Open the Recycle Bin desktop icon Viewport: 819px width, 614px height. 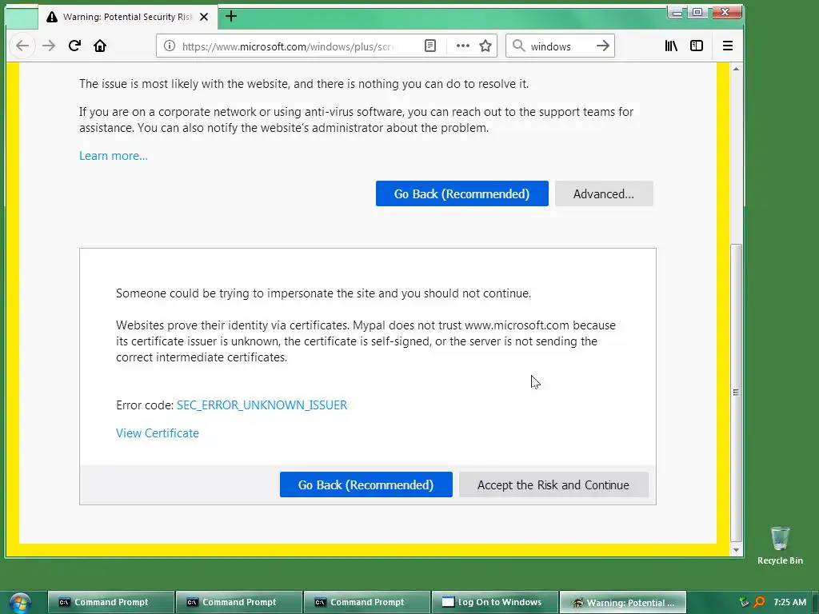click(780, 545)
